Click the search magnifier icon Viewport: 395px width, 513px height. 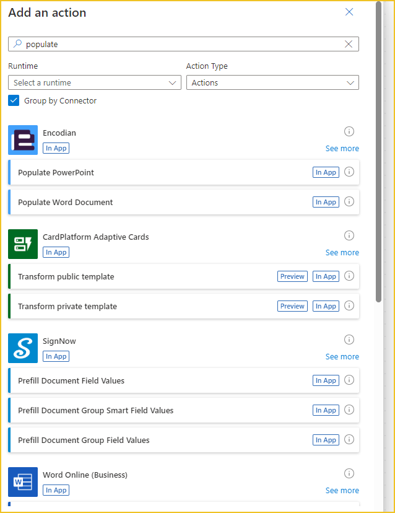pos(17,43)
